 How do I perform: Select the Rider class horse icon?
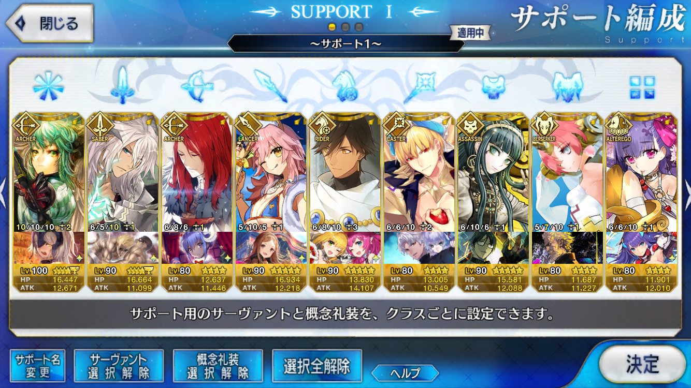click(x=345, y=86)
